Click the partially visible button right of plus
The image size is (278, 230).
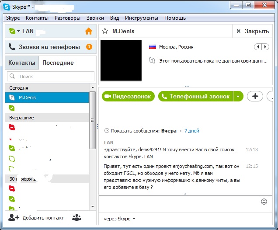tap(270, 96)
